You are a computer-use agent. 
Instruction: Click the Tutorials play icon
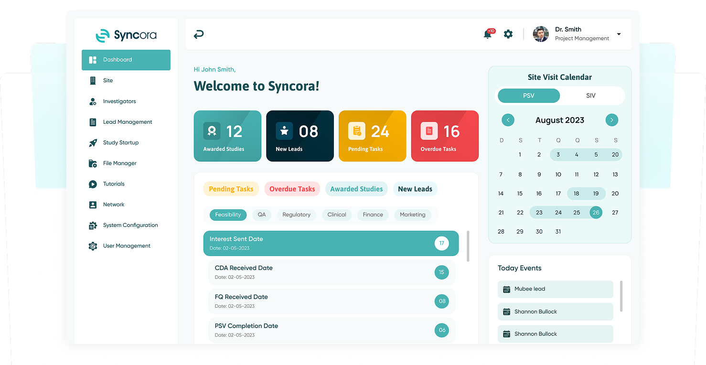click(93, 184)
